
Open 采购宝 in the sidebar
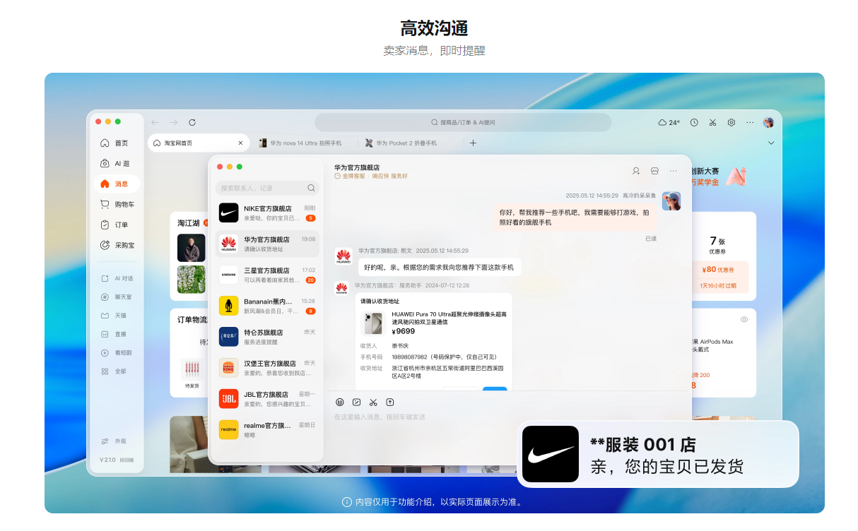(116, 245)
